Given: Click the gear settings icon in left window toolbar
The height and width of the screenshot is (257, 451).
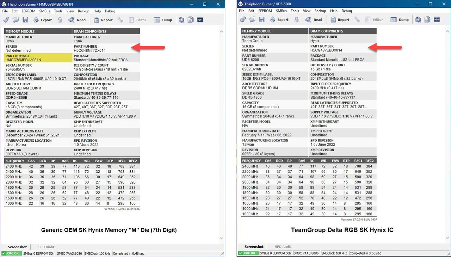Looking at the screenshot, I should (x=6, y=20).
